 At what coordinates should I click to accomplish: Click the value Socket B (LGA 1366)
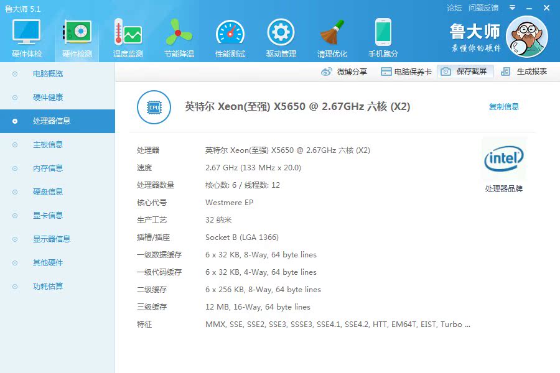click(x=242, y=237)
